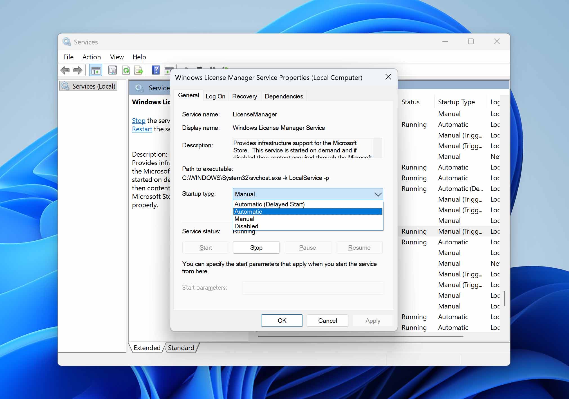Click OK to confirm changes
This screenshot has height=399, width=569.
pos(282,320)
